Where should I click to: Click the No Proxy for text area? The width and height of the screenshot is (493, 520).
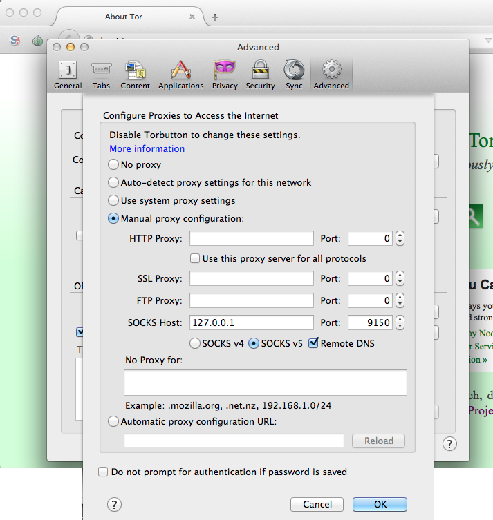(266, 383)
